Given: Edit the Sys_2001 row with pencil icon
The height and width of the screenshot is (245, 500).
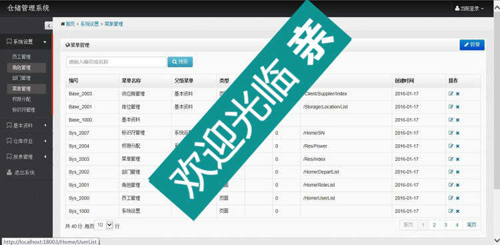Looking at the screenshot, I should tap(451, 185).
